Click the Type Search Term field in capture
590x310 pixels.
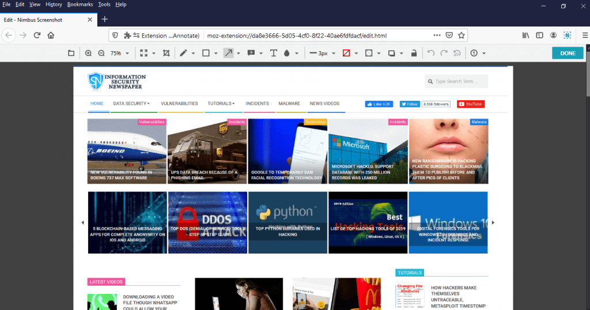(x=456, y=81)
